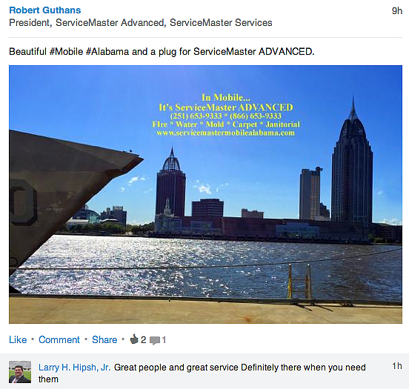
Task: Click the #Mobile hashtag
Action: pos(66,52)
